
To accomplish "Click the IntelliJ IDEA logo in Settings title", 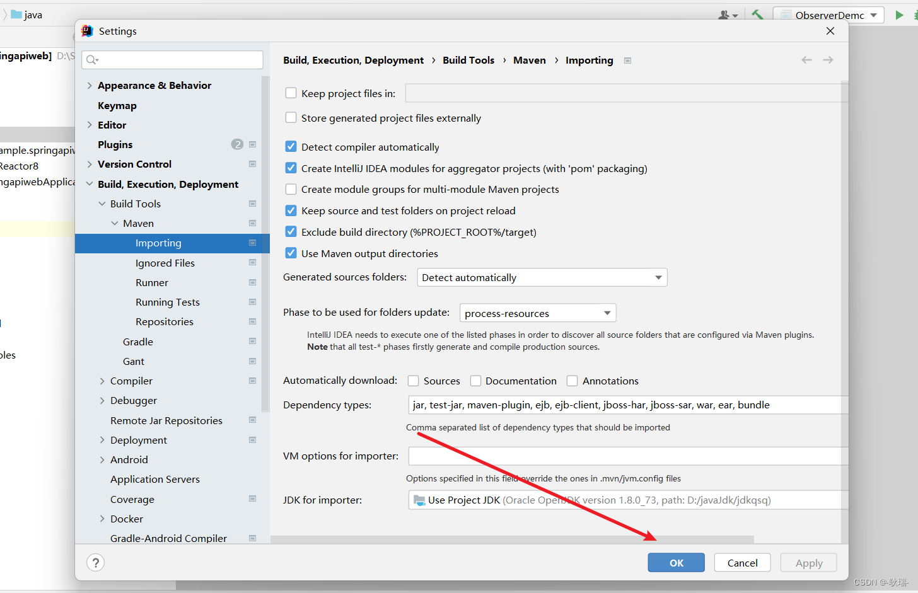I will click(x=87, y=31).
